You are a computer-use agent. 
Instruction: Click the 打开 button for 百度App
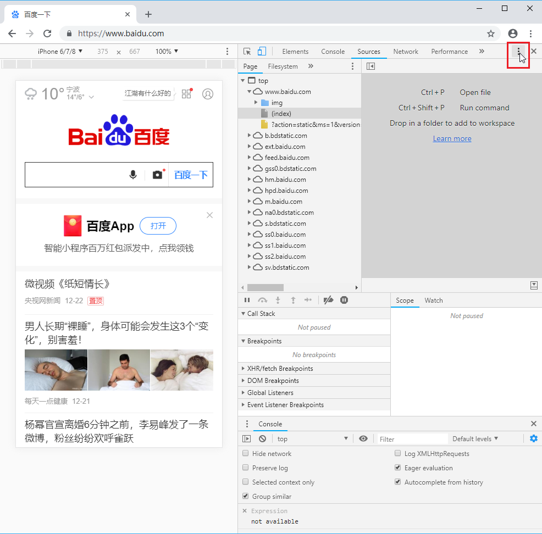[x=158, y=226]
